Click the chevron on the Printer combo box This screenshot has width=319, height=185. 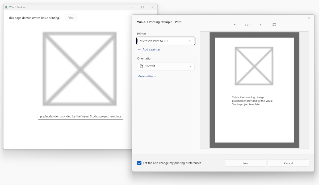(x=190, y=41)
